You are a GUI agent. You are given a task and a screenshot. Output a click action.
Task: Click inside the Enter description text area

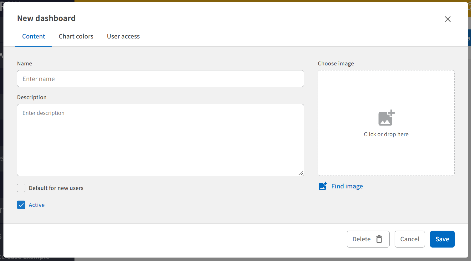160,141
